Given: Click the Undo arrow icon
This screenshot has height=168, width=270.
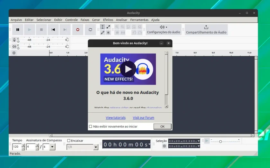Looking at the screenshot, I should [134, 33].
